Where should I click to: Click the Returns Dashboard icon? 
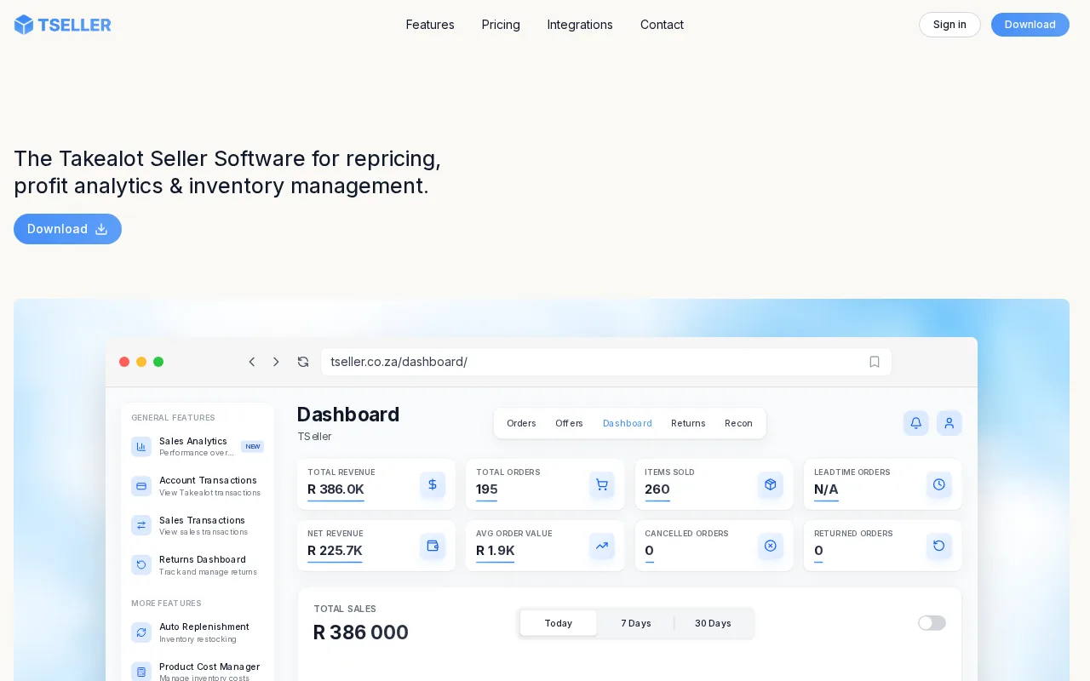(141, 565)
